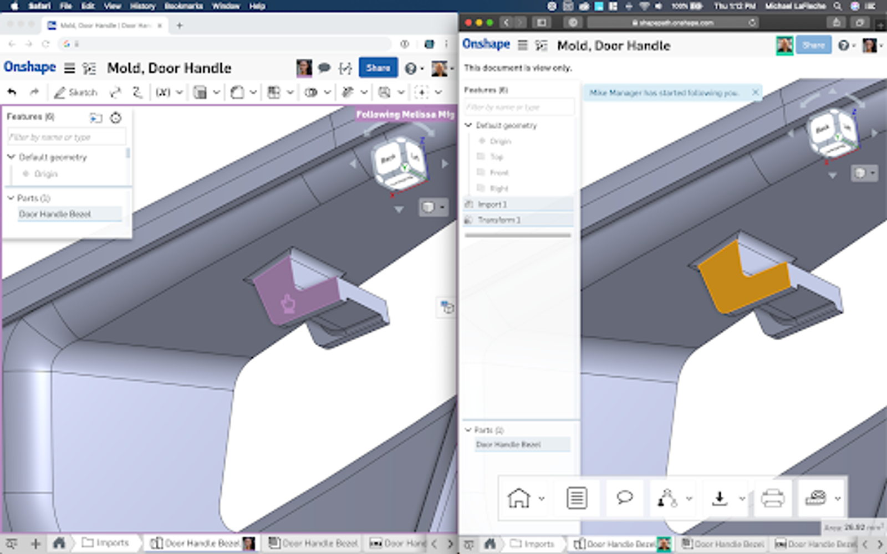Click the rollback timer icon in Features panel
The height and width of the screenshot is (554, 887).
point(115,117)
